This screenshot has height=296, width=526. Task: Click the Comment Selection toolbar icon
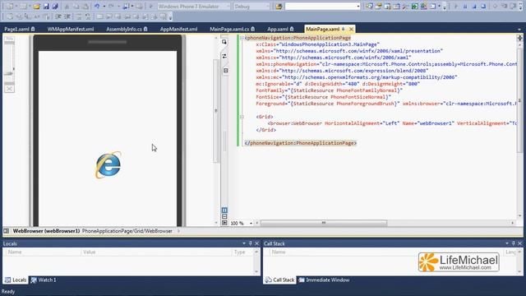[x=79, y=16]
